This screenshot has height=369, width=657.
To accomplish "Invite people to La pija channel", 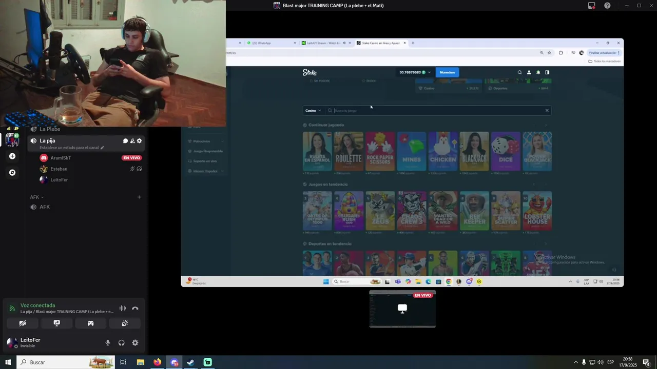I will point(132,141).
